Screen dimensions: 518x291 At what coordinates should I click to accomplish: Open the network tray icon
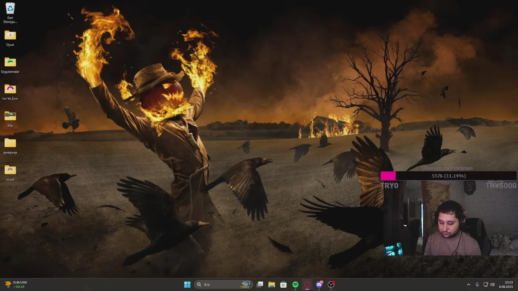pos(486,285)
